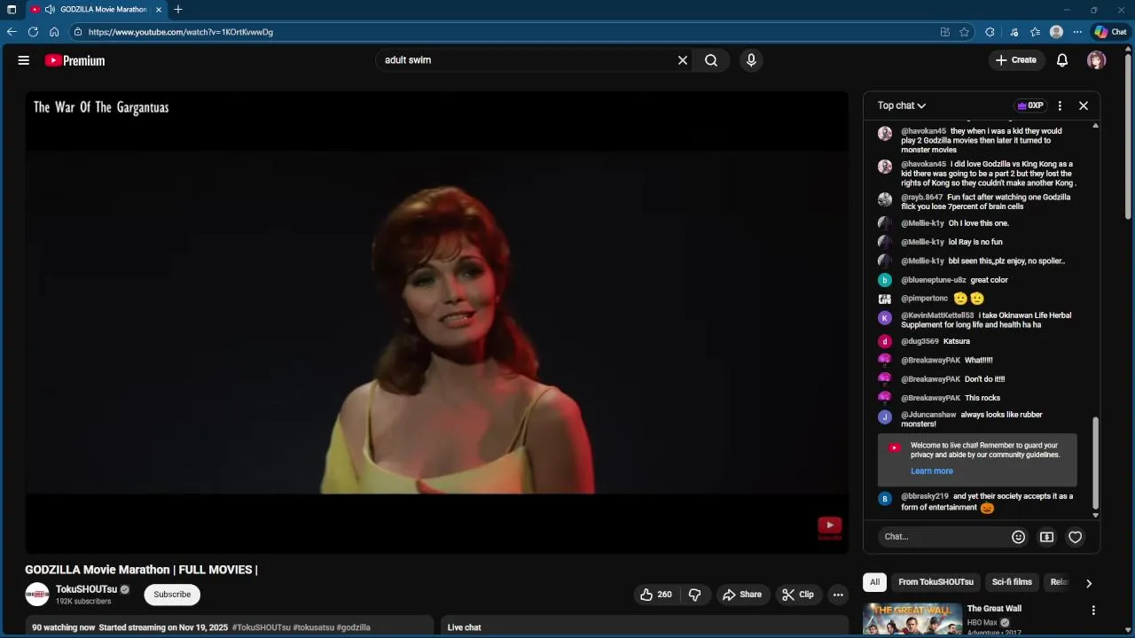Go to YouTube Premium home logo
1135x638 pixels.
coord(75,60)
